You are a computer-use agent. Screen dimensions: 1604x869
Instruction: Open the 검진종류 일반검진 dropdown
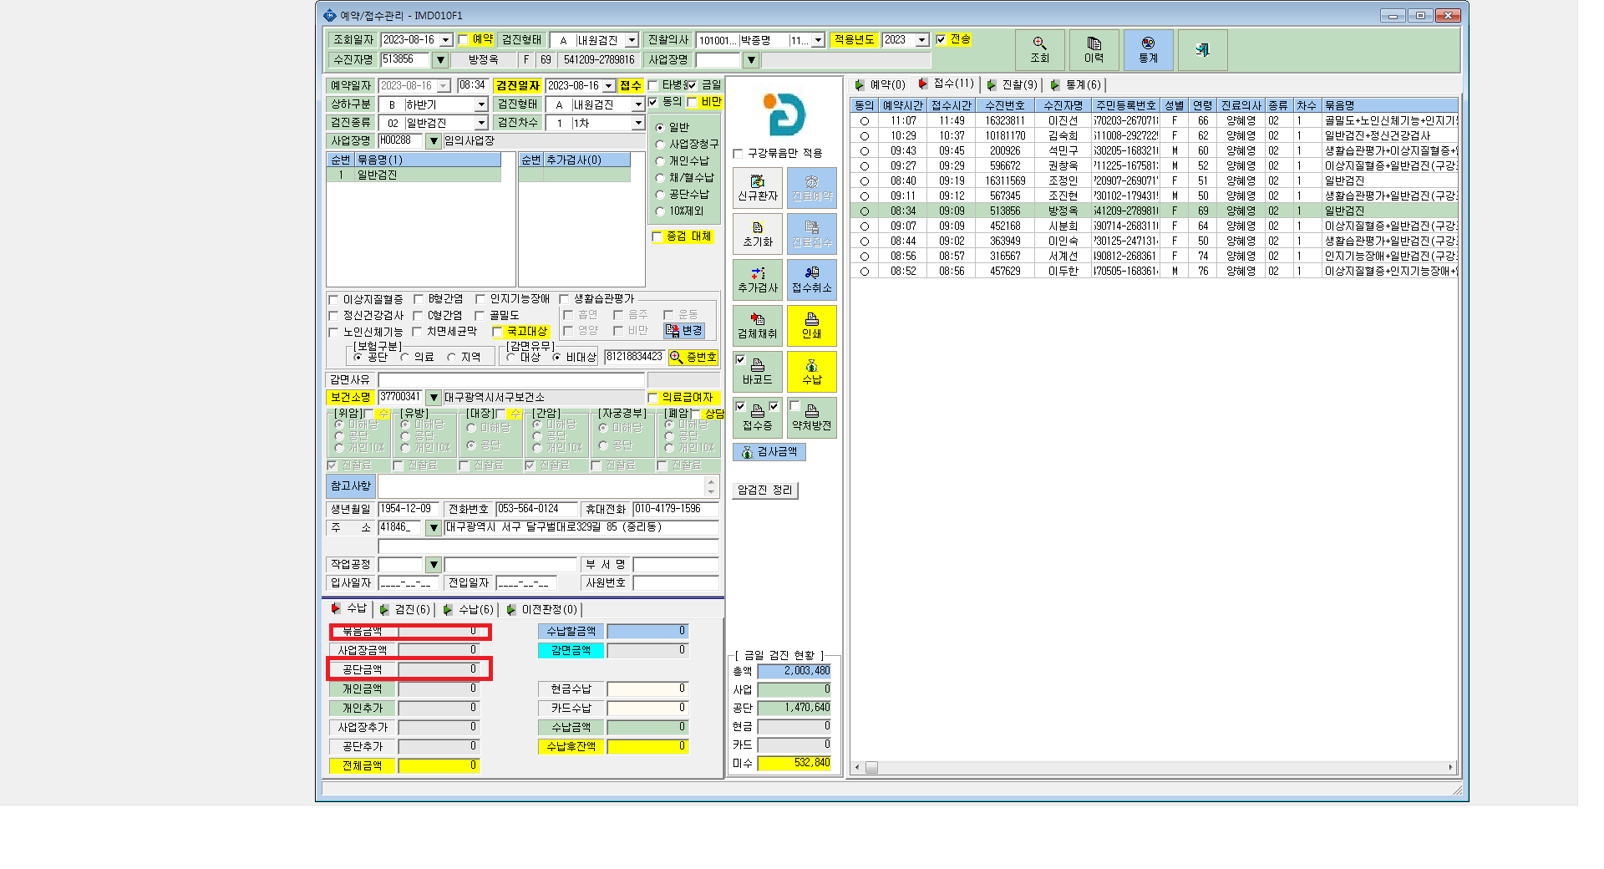481,123
